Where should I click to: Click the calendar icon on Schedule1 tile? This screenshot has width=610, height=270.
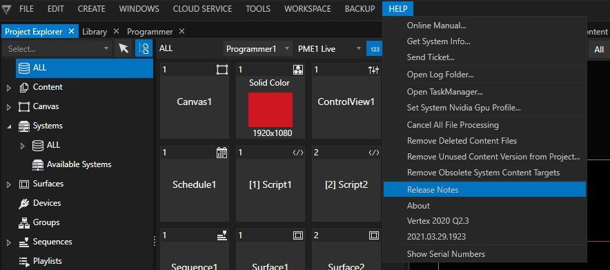(222, 153)
